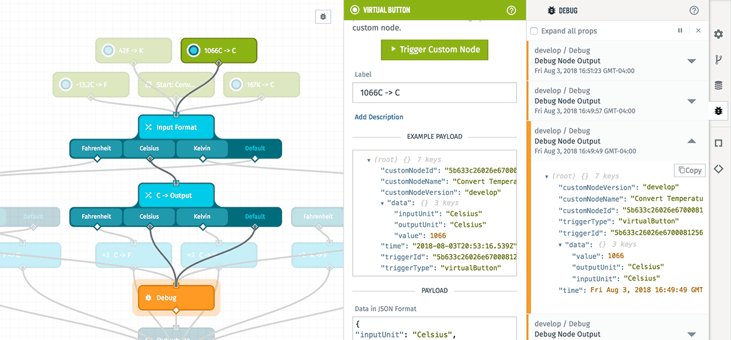Open the versions branch tab in sidebar
This screenshot has height=340, width=731.
click(719, 60)
